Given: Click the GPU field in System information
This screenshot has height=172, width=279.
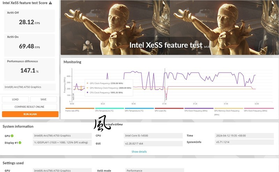Looking at the screenshot, I should pos(62,136).
